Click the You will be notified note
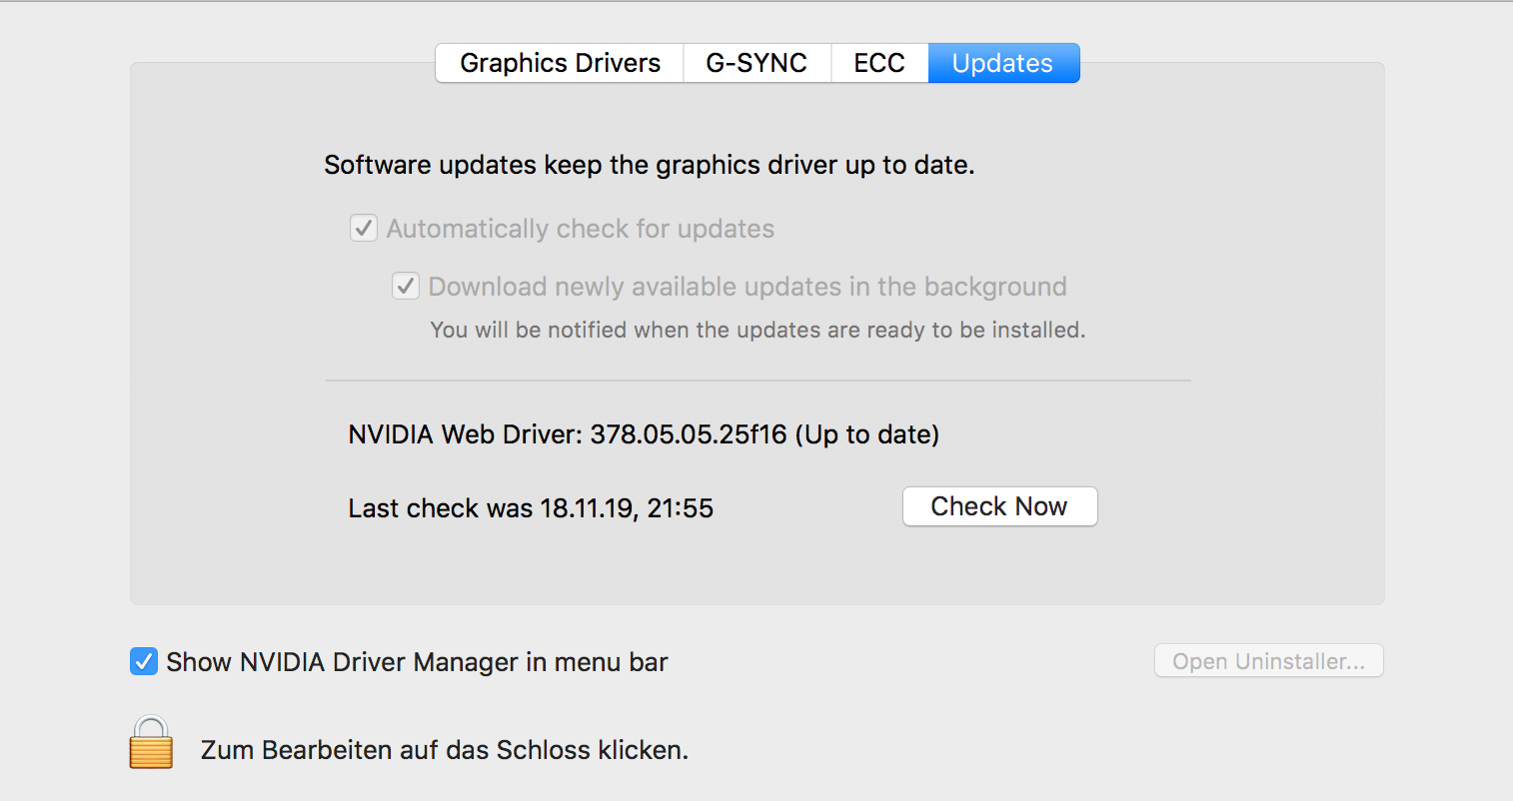This screenshot has height=801, width=1513. coord(756,330)
